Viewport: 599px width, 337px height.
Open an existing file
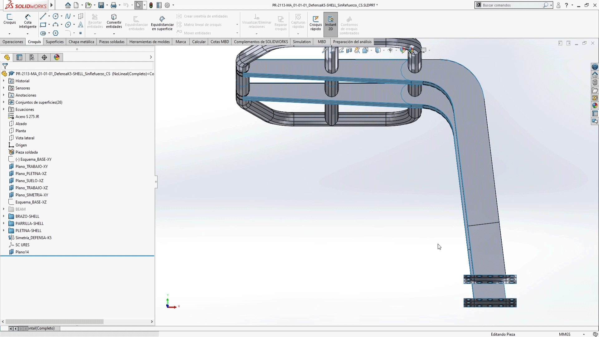pos(88,5)
